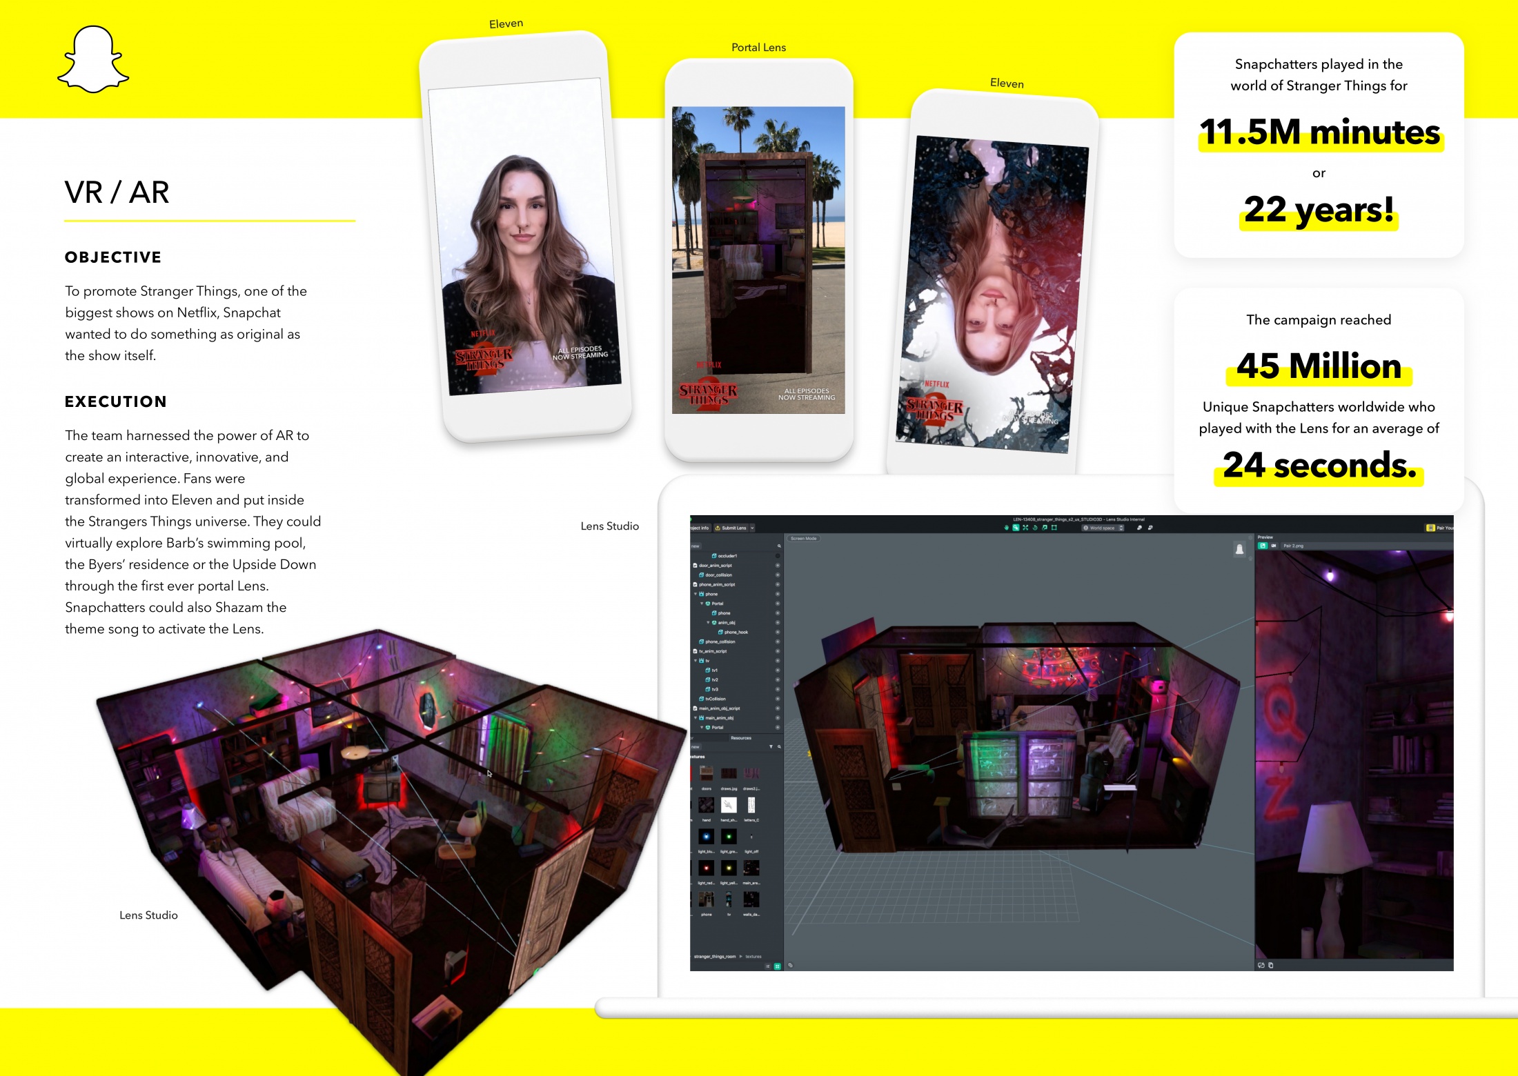The width and height of the screenshot is (1518, 1076).
Task: Click the Screen Mode pill in viewport
Action: [x=803, y=538]
